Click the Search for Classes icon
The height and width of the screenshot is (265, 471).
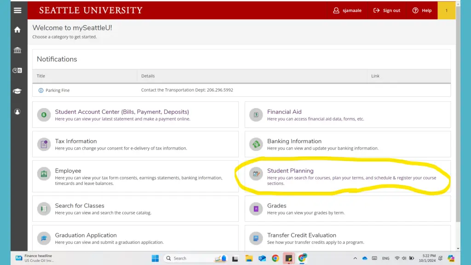44,208
